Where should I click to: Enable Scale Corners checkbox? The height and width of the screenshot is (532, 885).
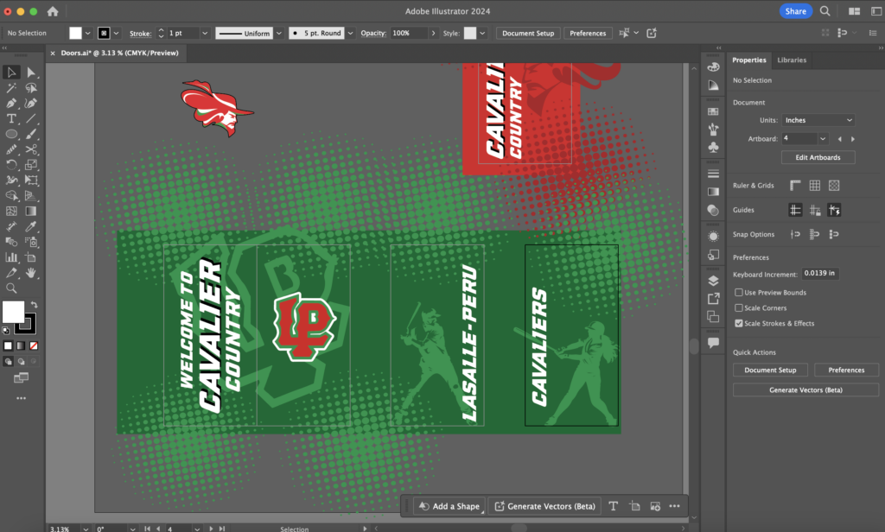pyautogui.click(x=738, y=308)
